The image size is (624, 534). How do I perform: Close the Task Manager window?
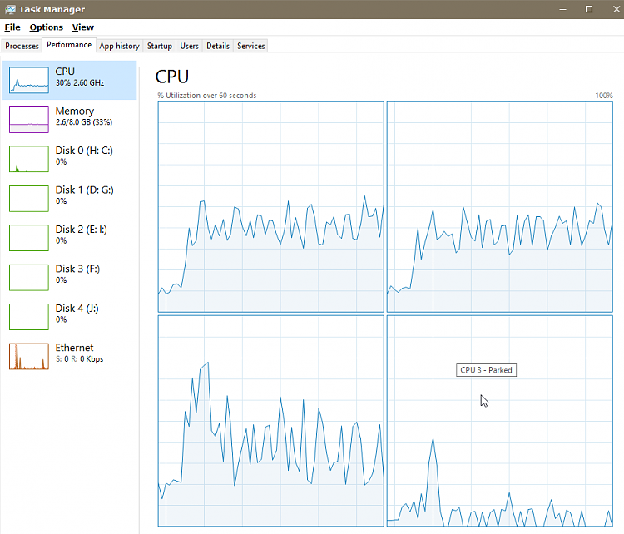[616, 9]
